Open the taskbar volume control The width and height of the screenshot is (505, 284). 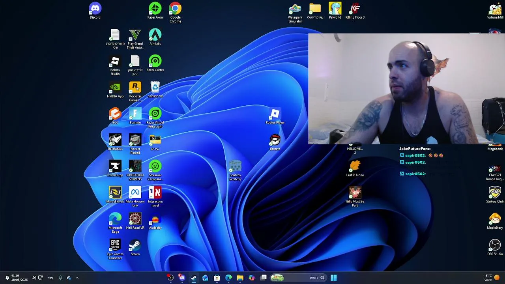pyautogui.click(x=34, y=278)
